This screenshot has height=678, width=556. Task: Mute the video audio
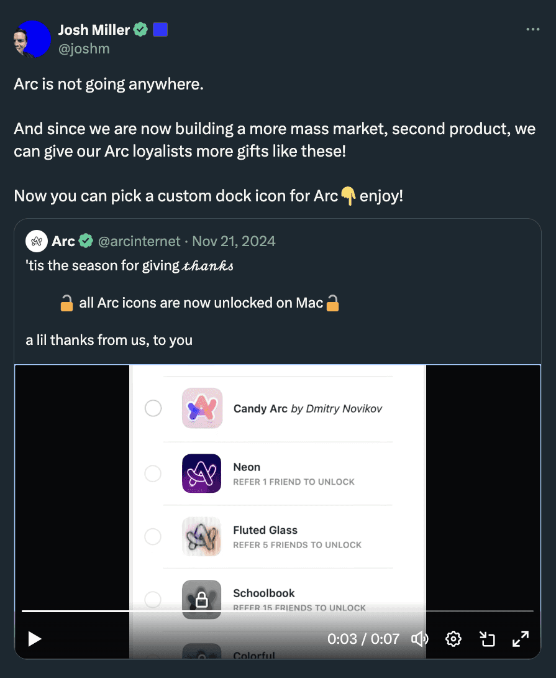[419, 639]
